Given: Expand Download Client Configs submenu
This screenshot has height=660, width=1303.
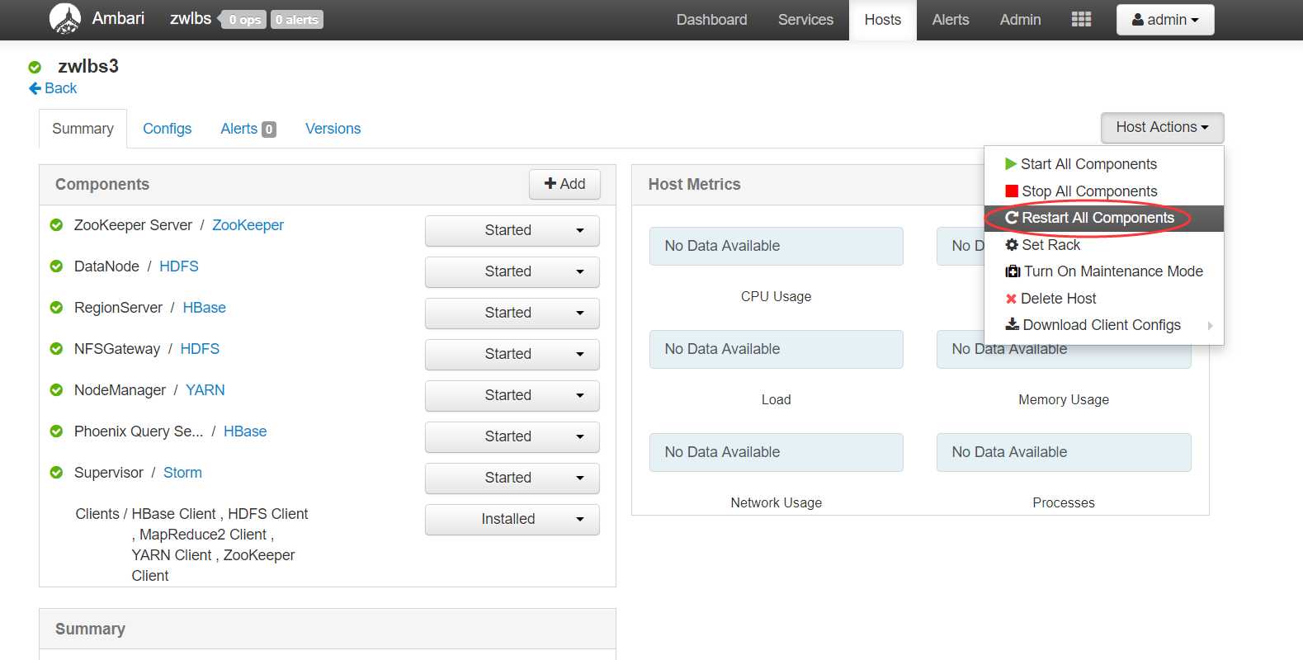Looking at the screenshot, I should coord(1104,325).
